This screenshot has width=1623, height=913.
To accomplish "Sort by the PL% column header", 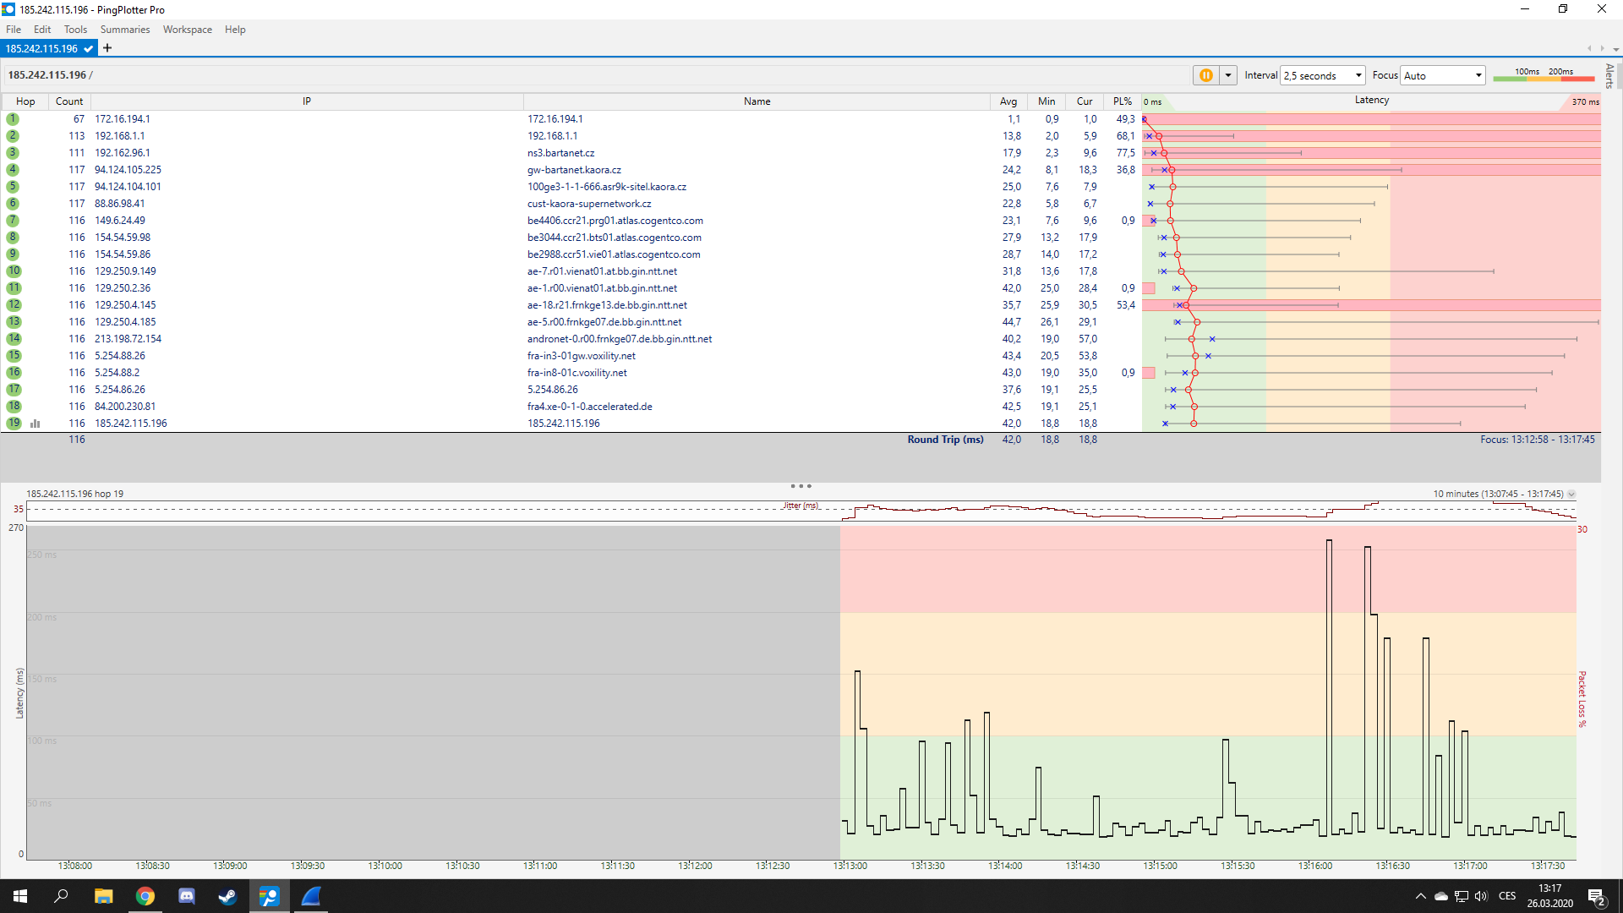I will pos(1122,101).
